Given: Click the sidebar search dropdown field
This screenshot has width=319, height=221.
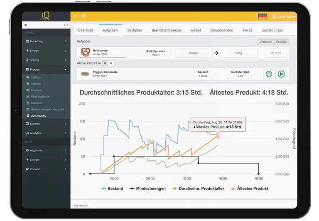Looking at the screenshot, I should [x=46, y=25].
